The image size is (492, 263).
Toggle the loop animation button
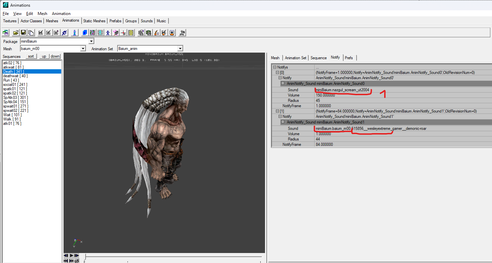pyautogui.click(x=77, y=261)
